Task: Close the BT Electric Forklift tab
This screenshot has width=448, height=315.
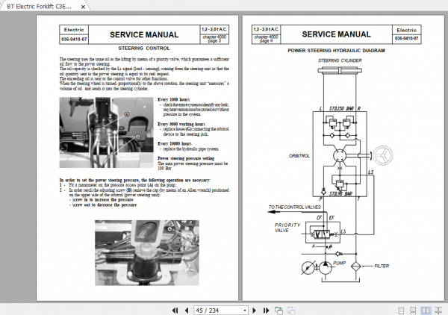Action: [x=83, y=7]
